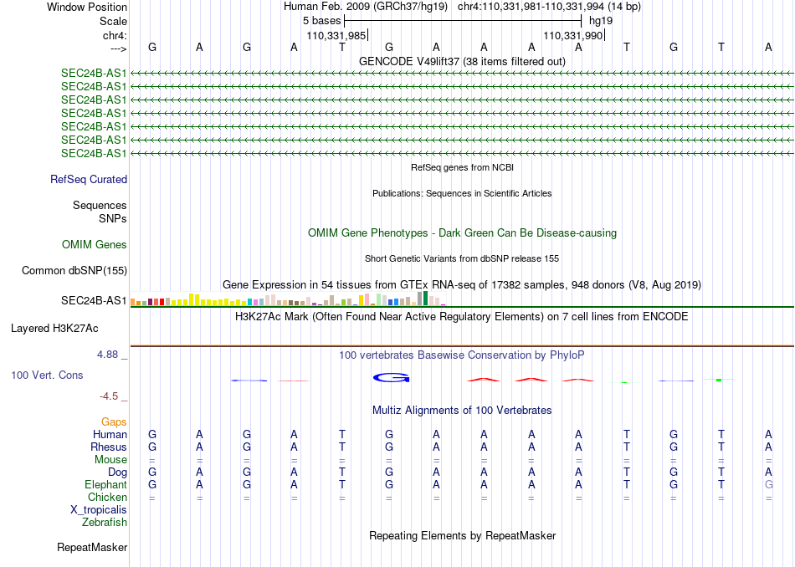Select the Dog alignment row label

tap(118, 472)
